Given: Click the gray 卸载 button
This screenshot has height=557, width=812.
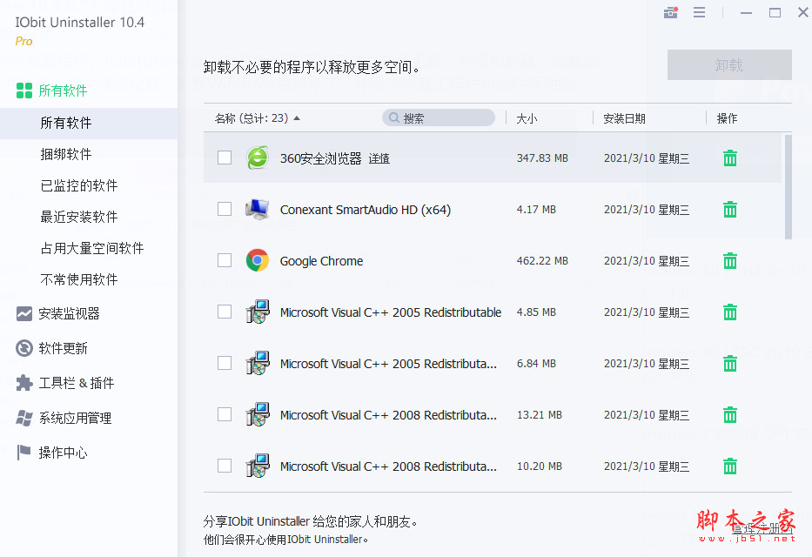Looking at the screenshot, I should 729,65.
